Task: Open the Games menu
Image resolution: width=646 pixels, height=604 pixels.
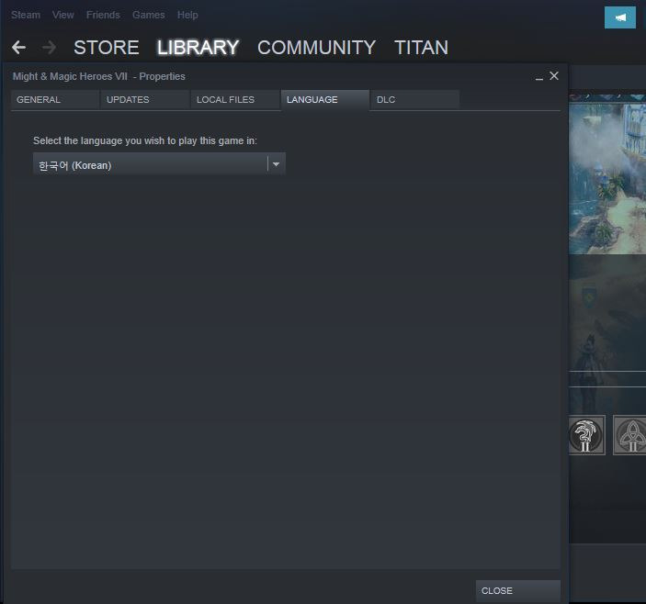Action: tap(148, 15)
